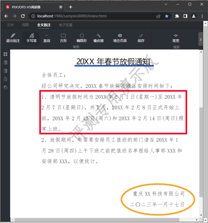The width and height of the screenshot is (208, 223).
Task: Click the document vertical scrollbar thumb
Action: (201, 152)
